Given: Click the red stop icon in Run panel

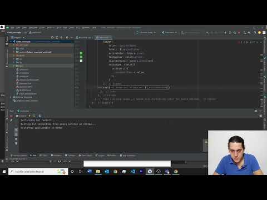Looking at the screenshot, I should [11, 116].
